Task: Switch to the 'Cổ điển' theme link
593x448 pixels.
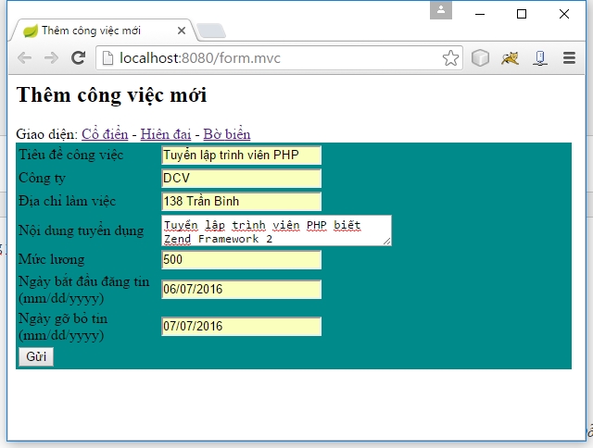Action: (105, 134)
